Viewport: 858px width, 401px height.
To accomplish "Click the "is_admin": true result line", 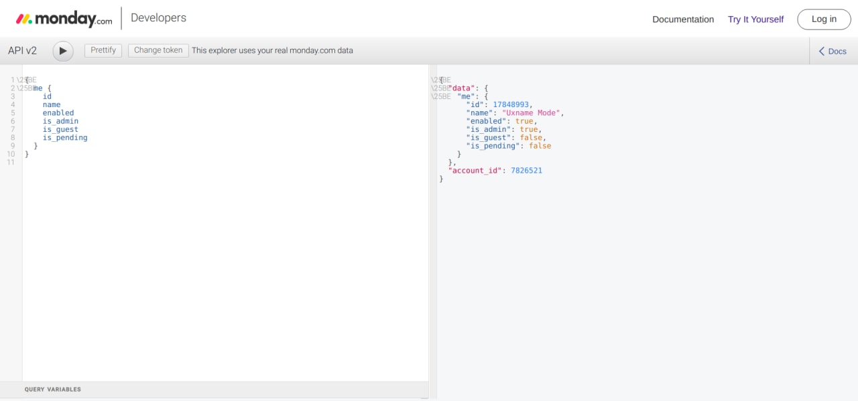I will click(504, 129).
